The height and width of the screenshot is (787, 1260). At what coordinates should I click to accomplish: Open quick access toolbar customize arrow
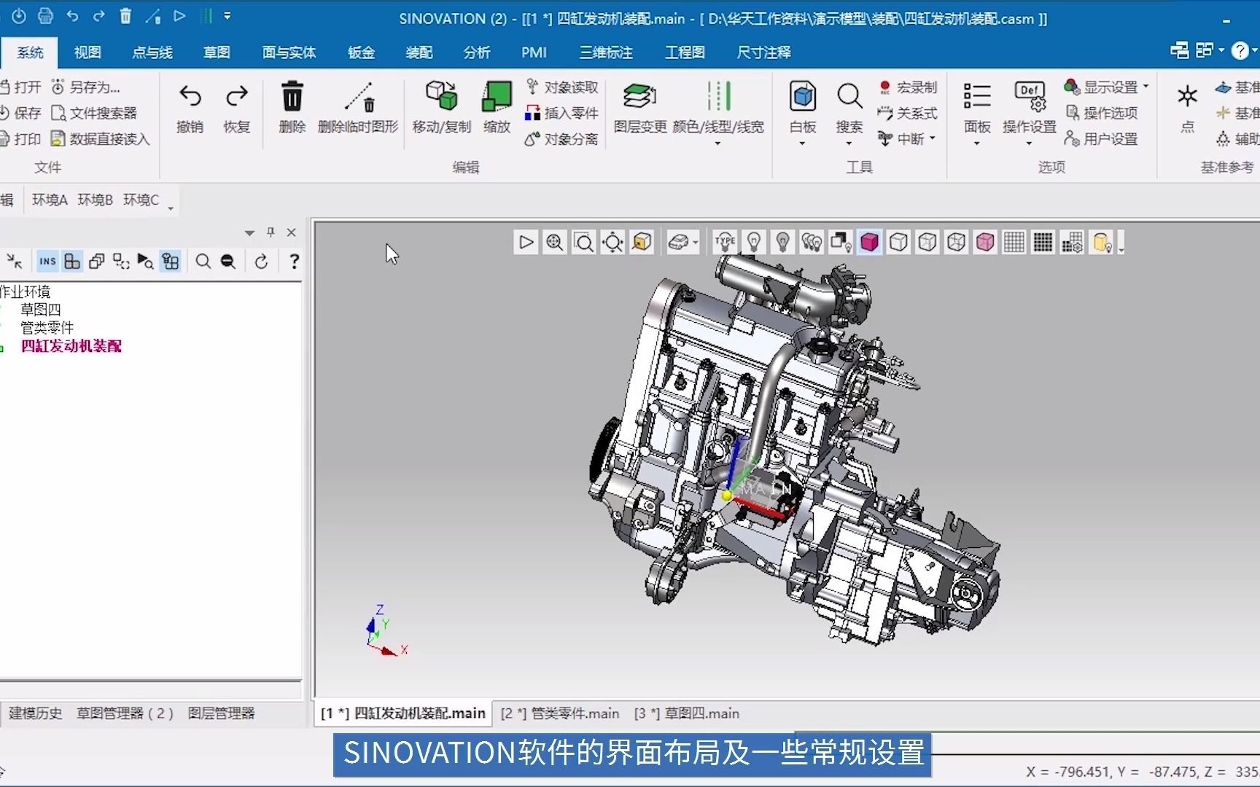pos(227,16)
